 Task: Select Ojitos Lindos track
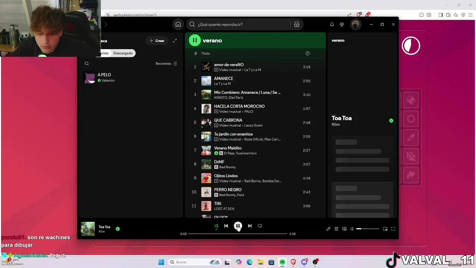pyautogui.click(x=255, y=178)
